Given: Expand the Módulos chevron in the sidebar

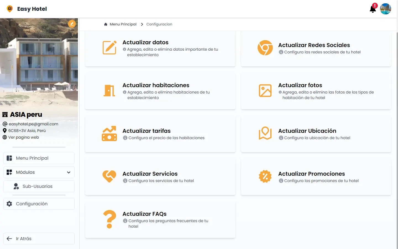Looking at the screenshot, I should [x=69, y=172].
